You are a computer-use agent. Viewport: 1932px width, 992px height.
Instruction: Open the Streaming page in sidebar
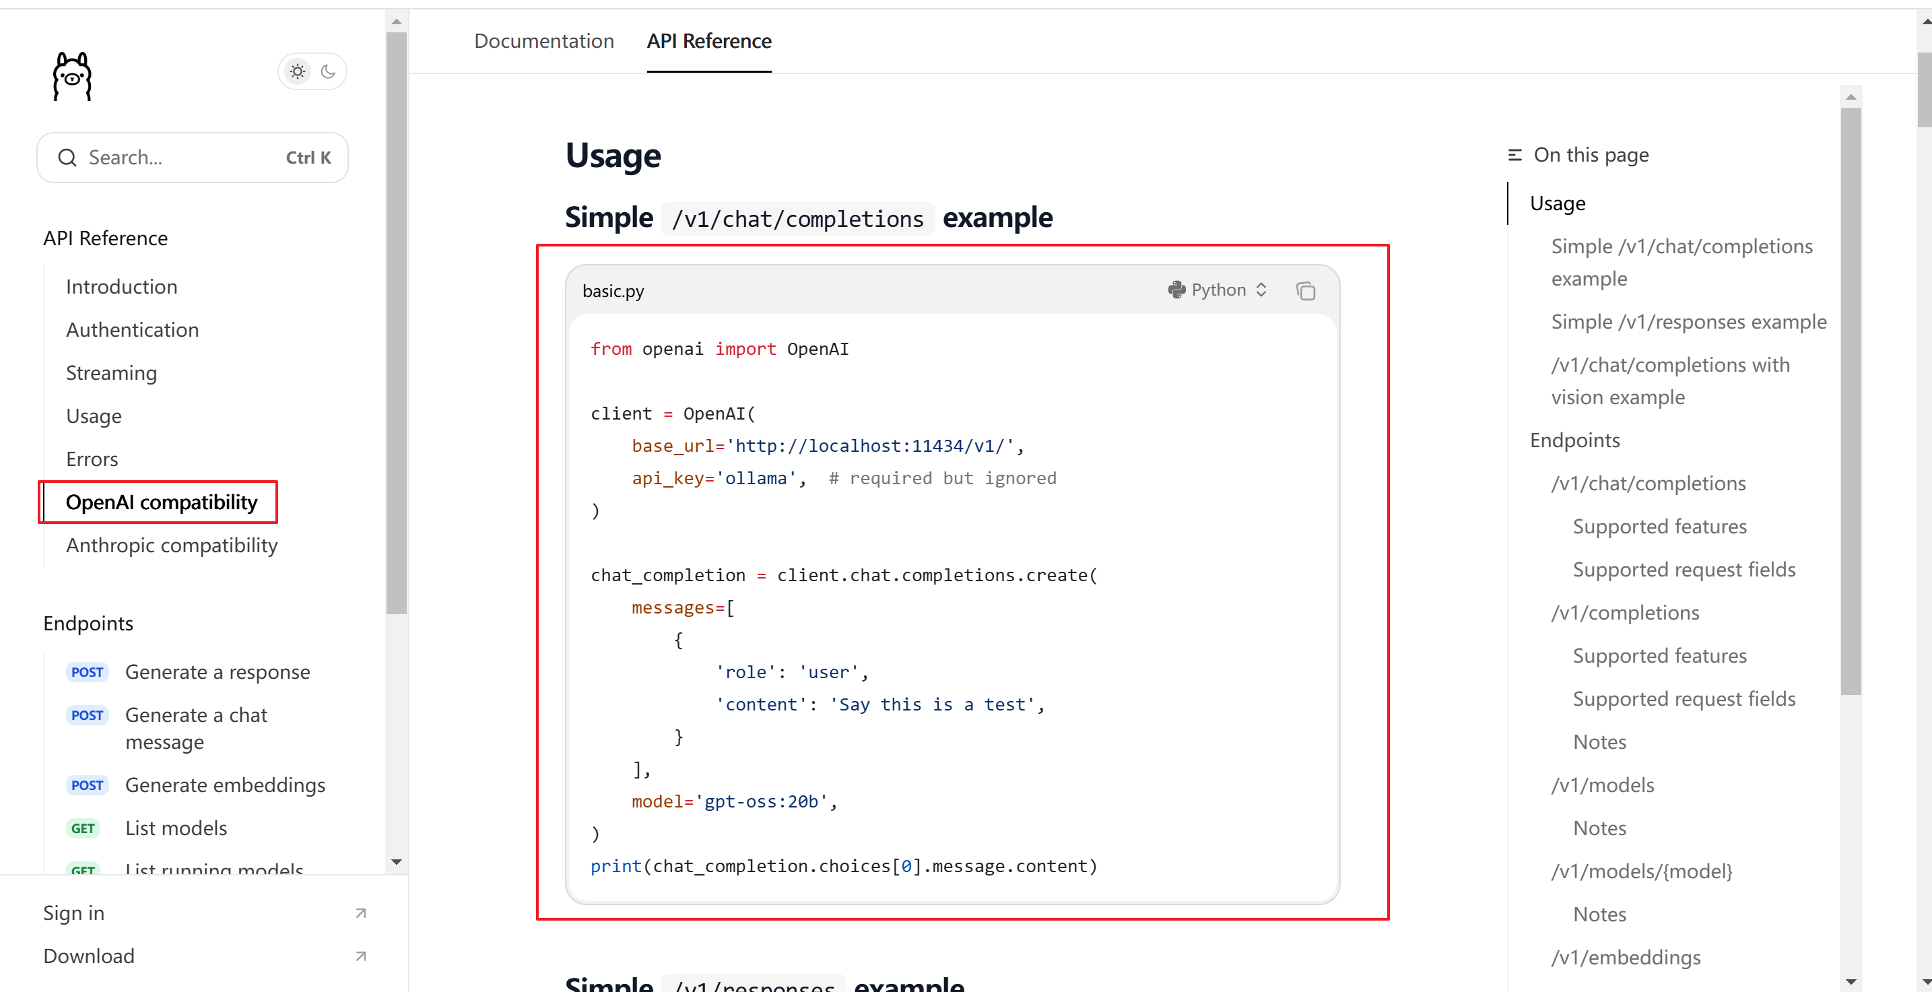(x=111, y=372)
